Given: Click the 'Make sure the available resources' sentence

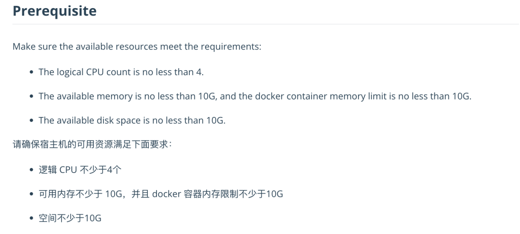Looking at the screenshot, I should (137, 47).
